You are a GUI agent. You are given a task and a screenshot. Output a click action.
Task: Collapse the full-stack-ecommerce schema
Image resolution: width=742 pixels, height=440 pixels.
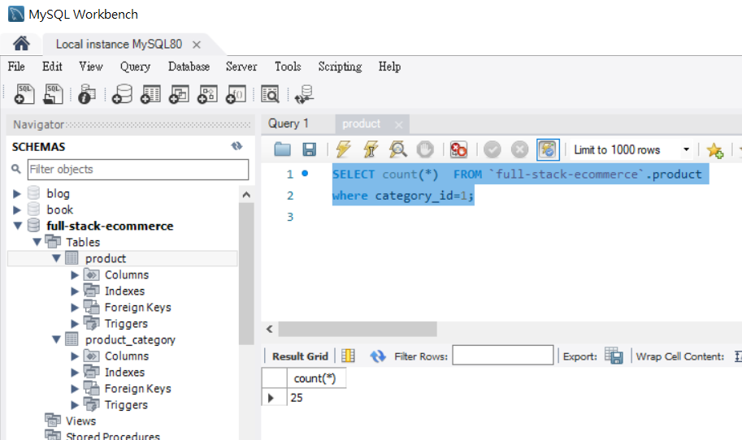tap(18, 226)
